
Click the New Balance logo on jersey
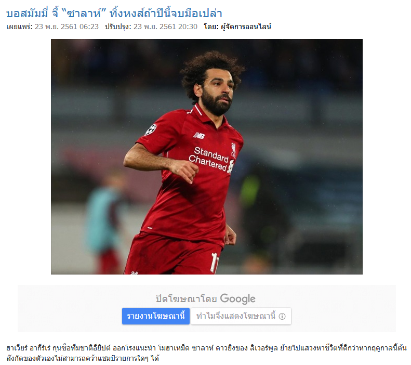click(199, 135)
